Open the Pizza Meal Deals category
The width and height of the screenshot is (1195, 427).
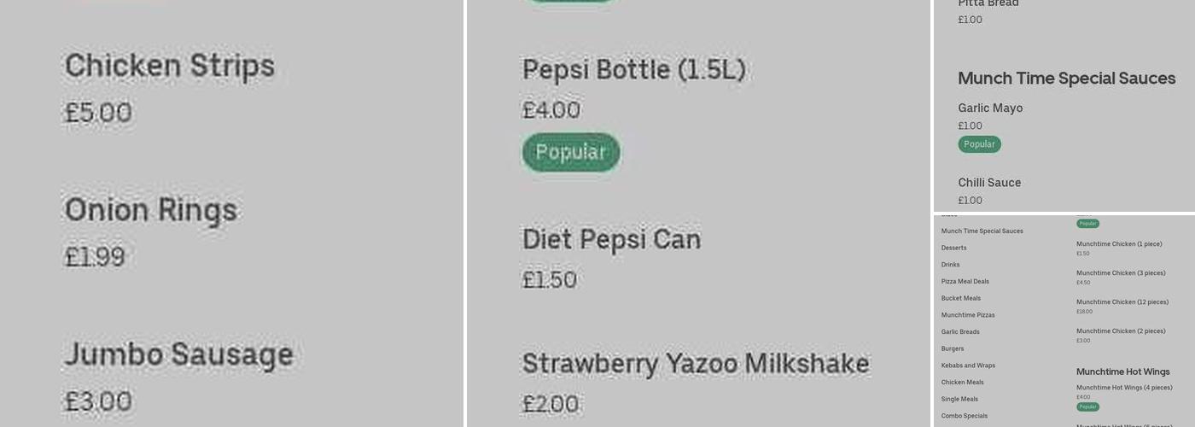pos(965,282)
